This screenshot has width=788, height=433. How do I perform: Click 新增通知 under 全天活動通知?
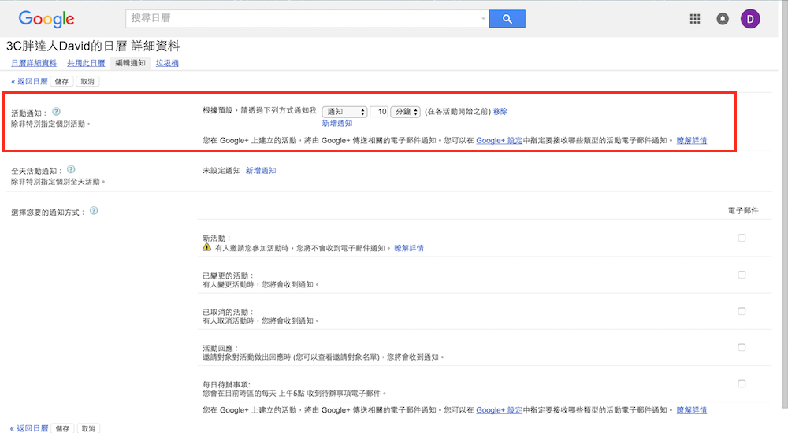pyautogui.click(x=261, y=170)
